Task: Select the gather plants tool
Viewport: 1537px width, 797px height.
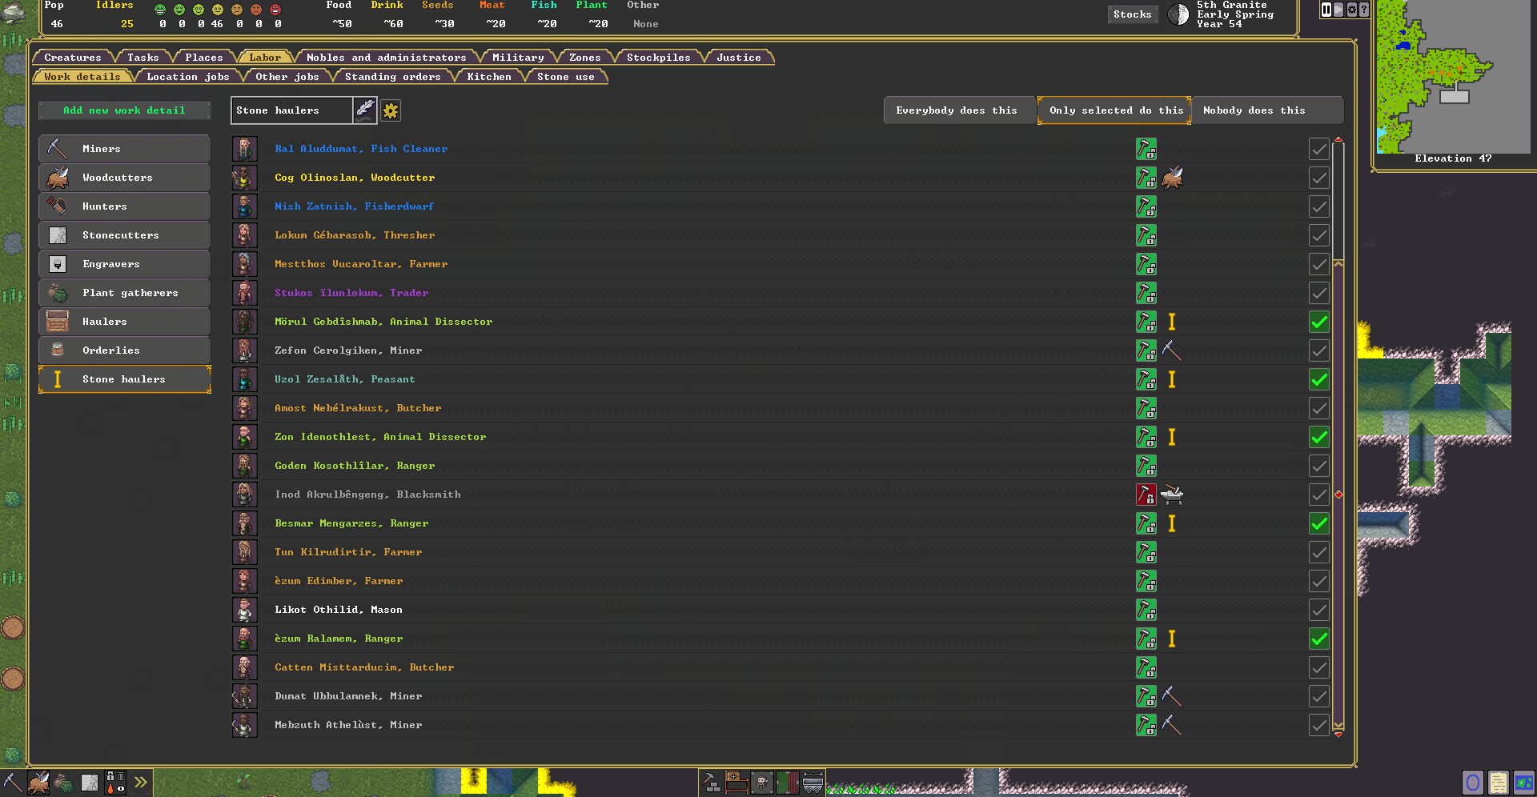Action: point(64,783)
